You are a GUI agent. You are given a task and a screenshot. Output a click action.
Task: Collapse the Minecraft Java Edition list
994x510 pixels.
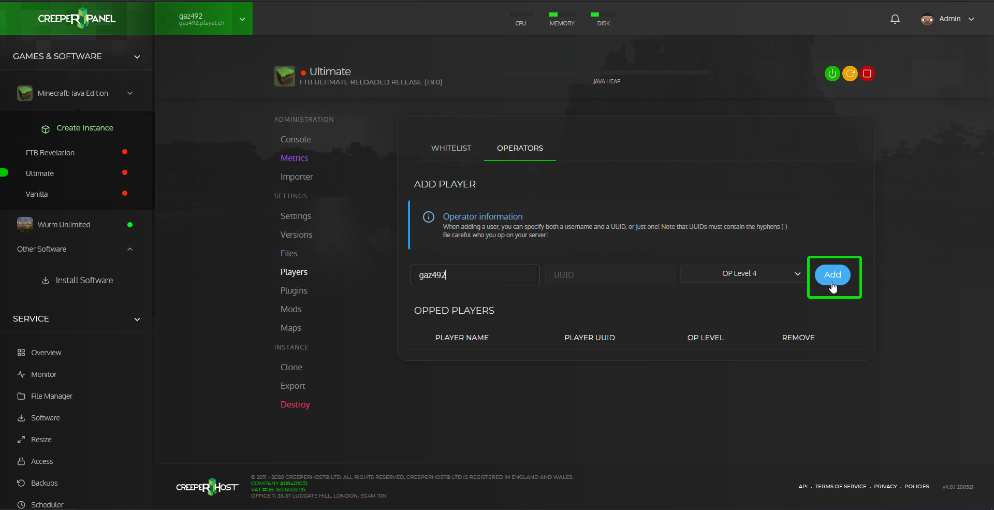coord(130,93)
